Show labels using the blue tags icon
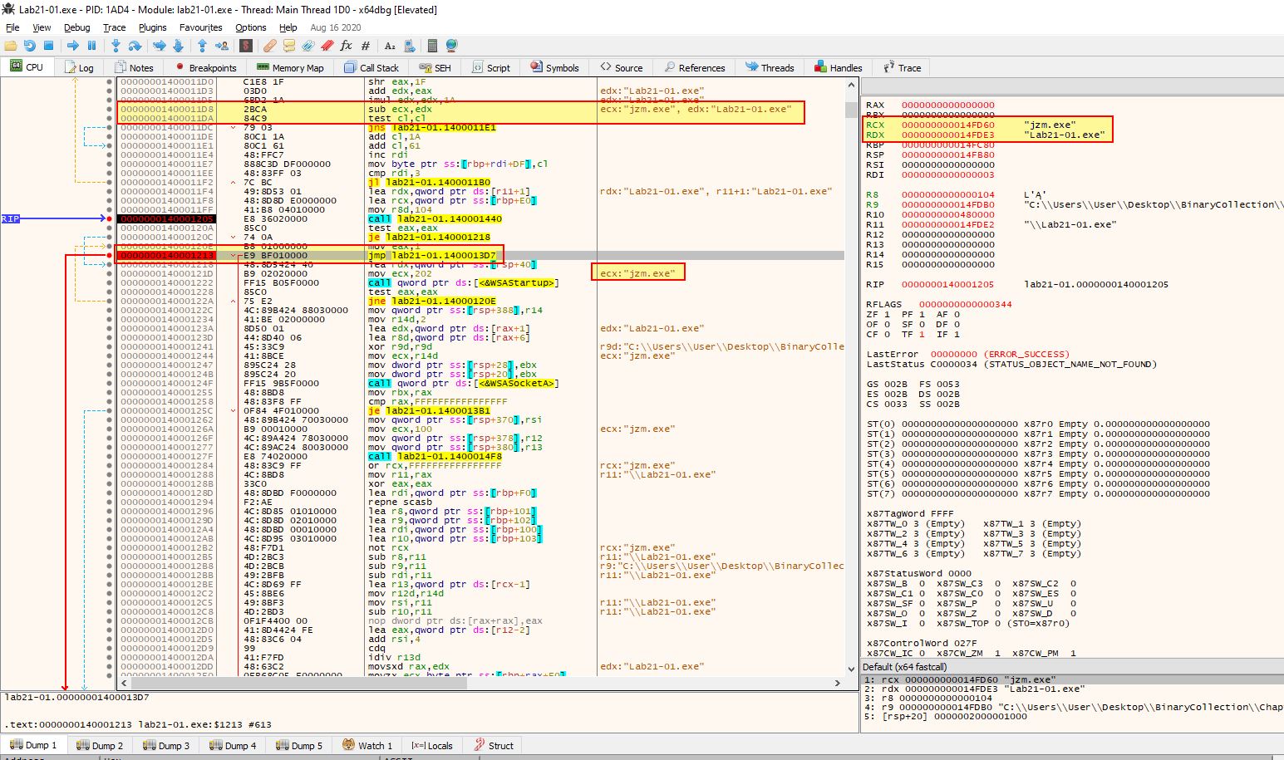Image resolution: width=1284 pixels, height=760 pixels. (307, 46)
